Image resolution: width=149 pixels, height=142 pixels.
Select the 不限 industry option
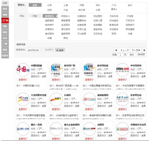35,16
